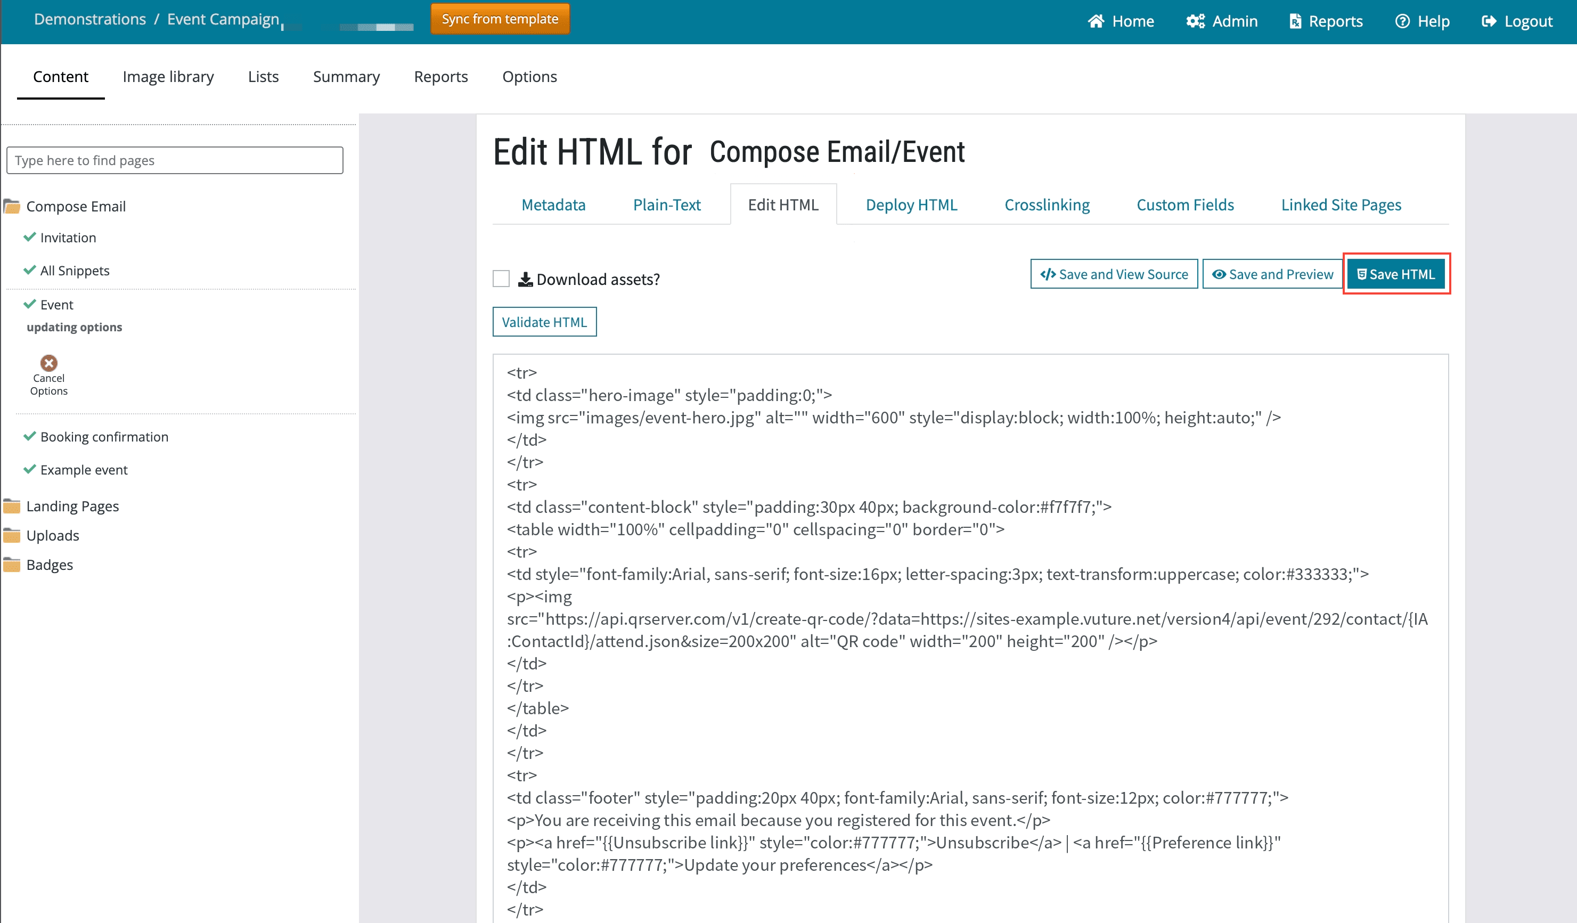Click the download icon beside Download assets
Screen dimensions: 1577x923
525,279
